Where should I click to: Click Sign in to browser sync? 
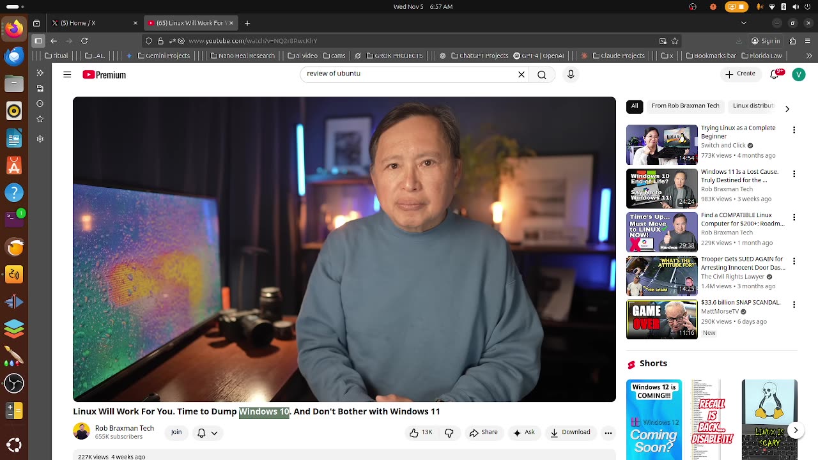point(766,41)
